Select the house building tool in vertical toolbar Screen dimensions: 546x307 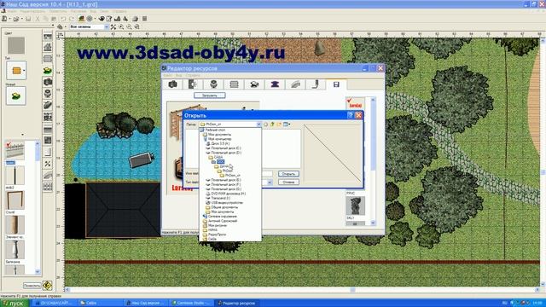48,47
